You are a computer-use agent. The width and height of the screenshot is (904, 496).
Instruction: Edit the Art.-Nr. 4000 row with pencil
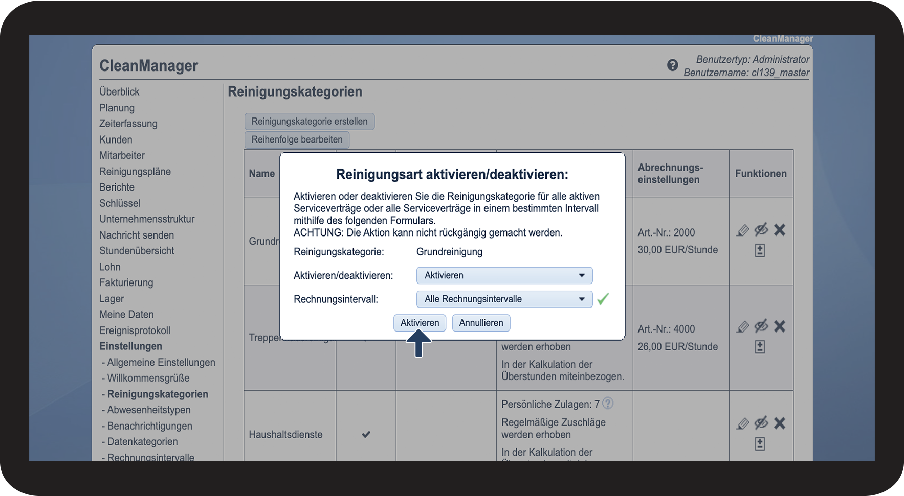tap(742, 327)
